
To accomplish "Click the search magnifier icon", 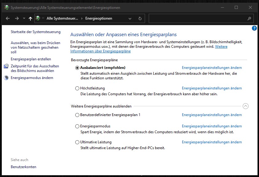I will [x=249, y=19].
